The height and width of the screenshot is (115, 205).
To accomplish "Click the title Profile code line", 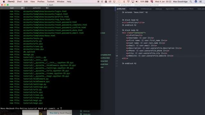I will coord(133,22).
